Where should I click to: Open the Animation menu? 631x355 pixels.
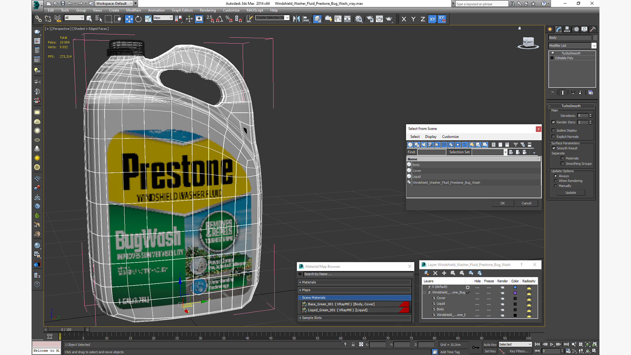click(x=156, y=10)
